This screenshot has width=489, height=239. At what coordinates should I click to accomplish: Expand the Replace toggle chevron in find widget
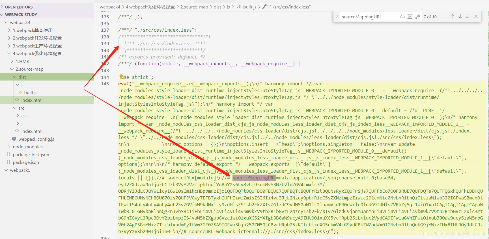337,17
